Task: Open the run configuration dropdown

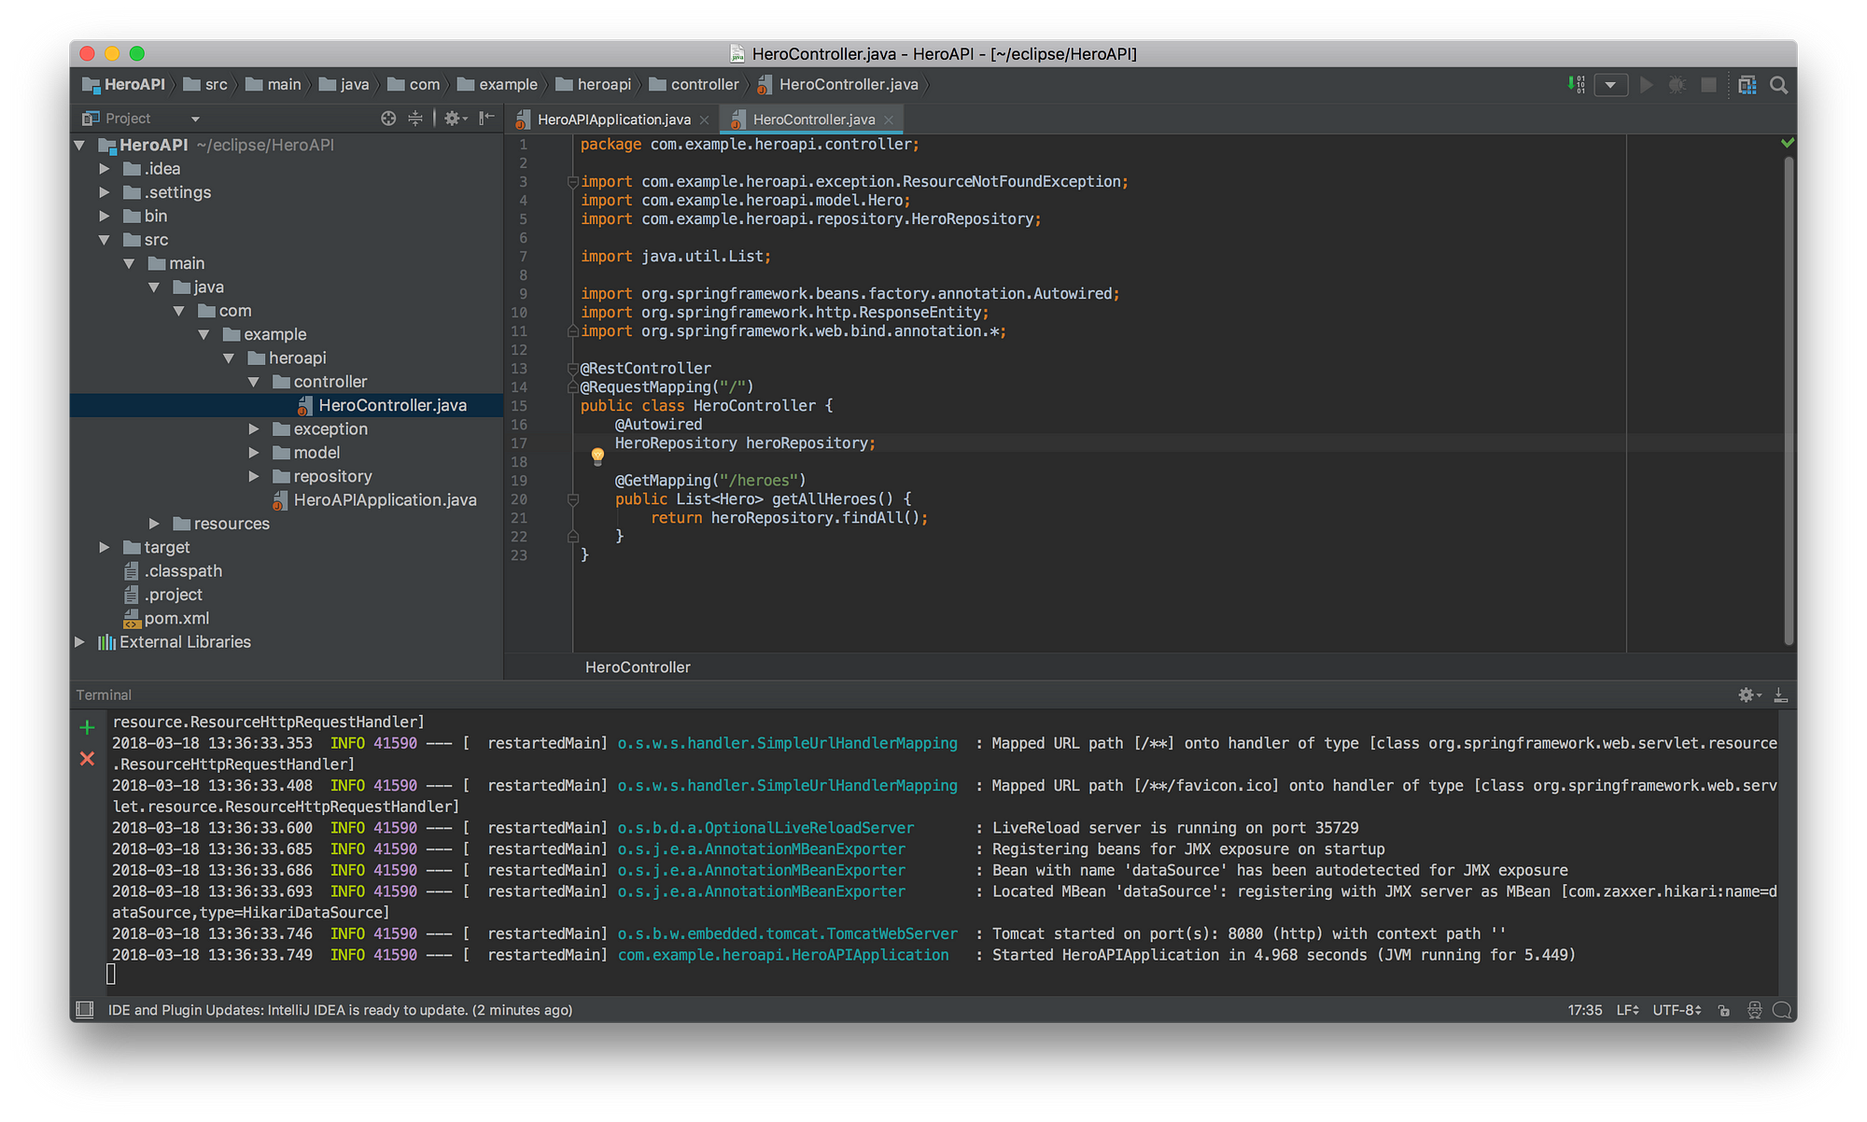Action: 1610,85
